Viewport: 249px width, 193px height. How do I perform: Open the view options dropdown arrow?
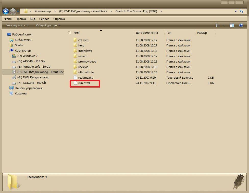click(x=223, y=25)
